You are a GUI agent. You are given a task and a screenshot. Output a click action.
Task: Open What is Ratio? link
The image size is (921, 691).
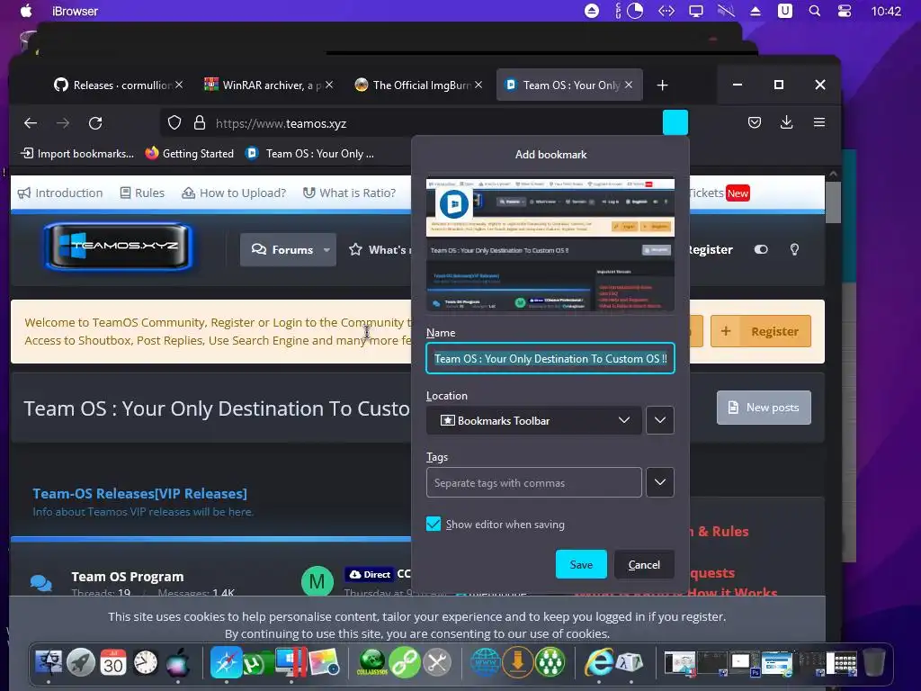[350, 193]
